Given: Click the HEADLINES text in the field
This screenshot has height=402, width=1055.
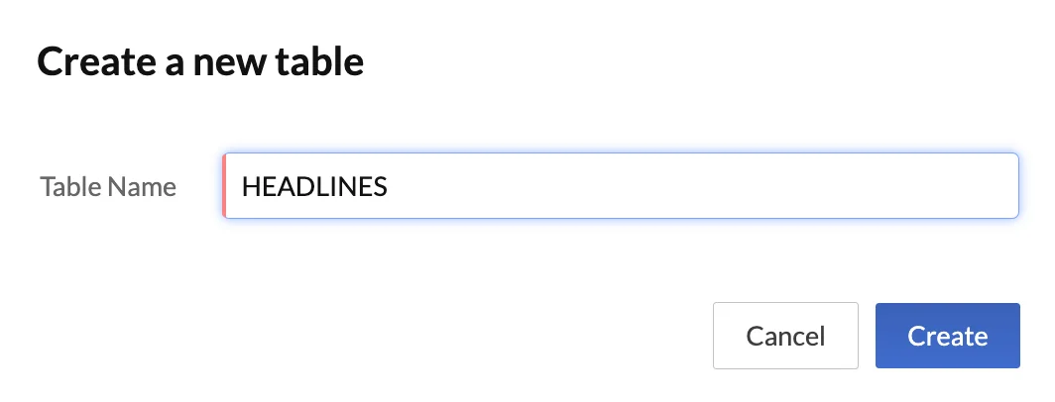Looking at the screenshot, I should point(314,186).
